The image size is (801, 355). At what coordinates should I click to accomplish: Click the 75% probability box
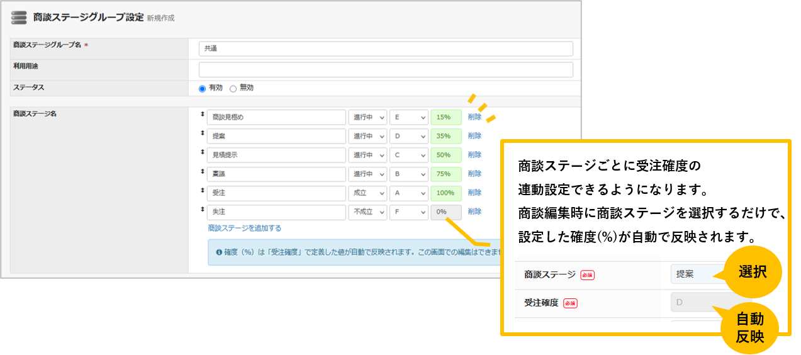tap(446, 174)
